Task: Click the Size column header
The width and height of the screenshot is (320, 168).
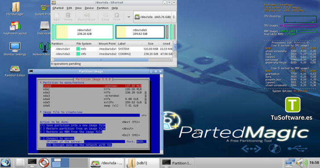Action: [x=151, y=44]
